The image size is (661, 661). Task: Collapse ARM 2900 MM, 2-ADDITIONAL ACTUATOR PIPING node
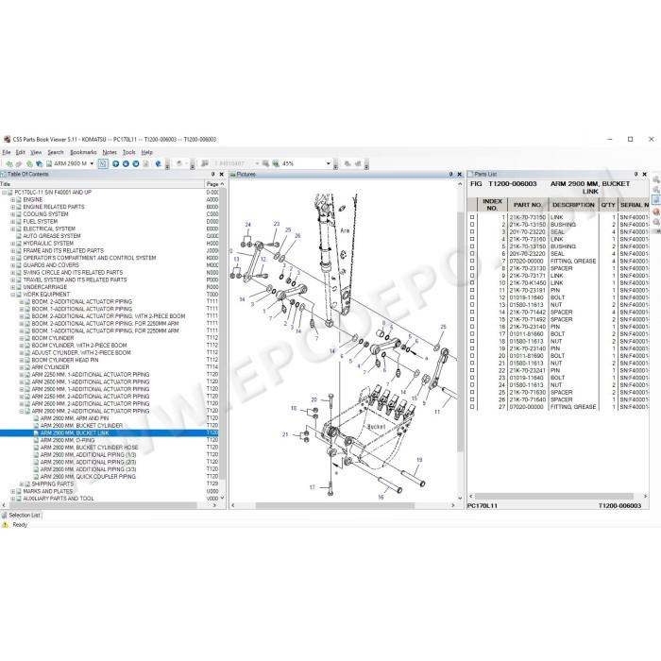point(22,411)
